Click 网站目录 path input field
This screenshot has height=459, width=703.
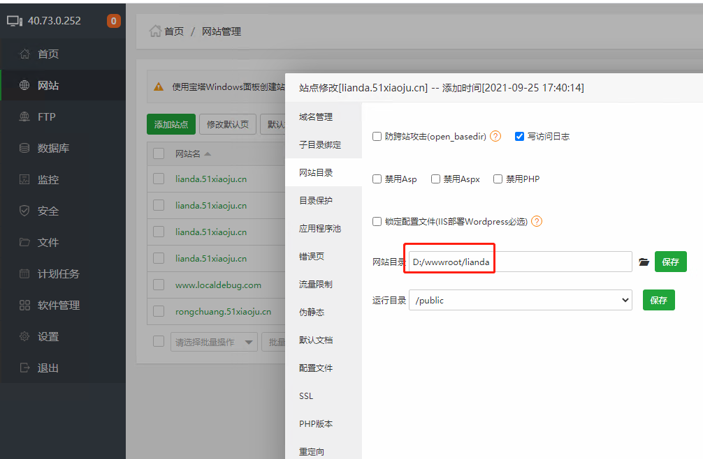521,262
